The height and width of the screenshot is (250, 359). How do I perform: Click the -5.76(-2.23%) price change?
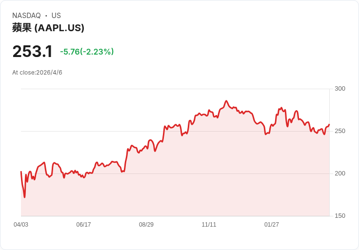pos(87,52)
